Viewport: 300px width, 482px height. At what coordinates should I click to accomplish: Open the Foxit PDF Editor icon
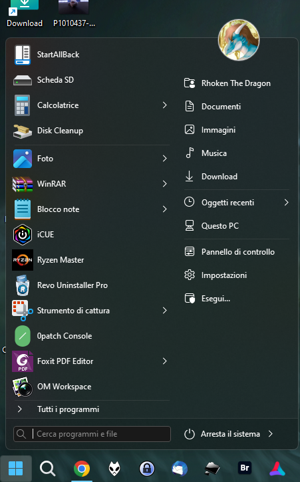click(23, 361)
